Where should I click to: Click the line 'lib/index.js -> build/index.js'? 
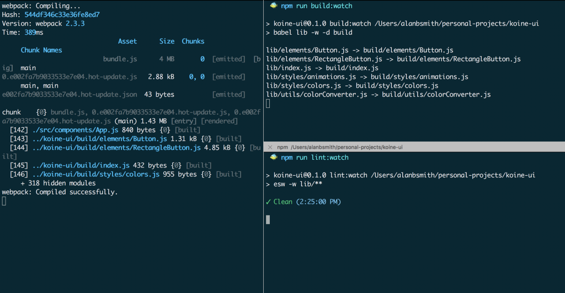(322, 68)
